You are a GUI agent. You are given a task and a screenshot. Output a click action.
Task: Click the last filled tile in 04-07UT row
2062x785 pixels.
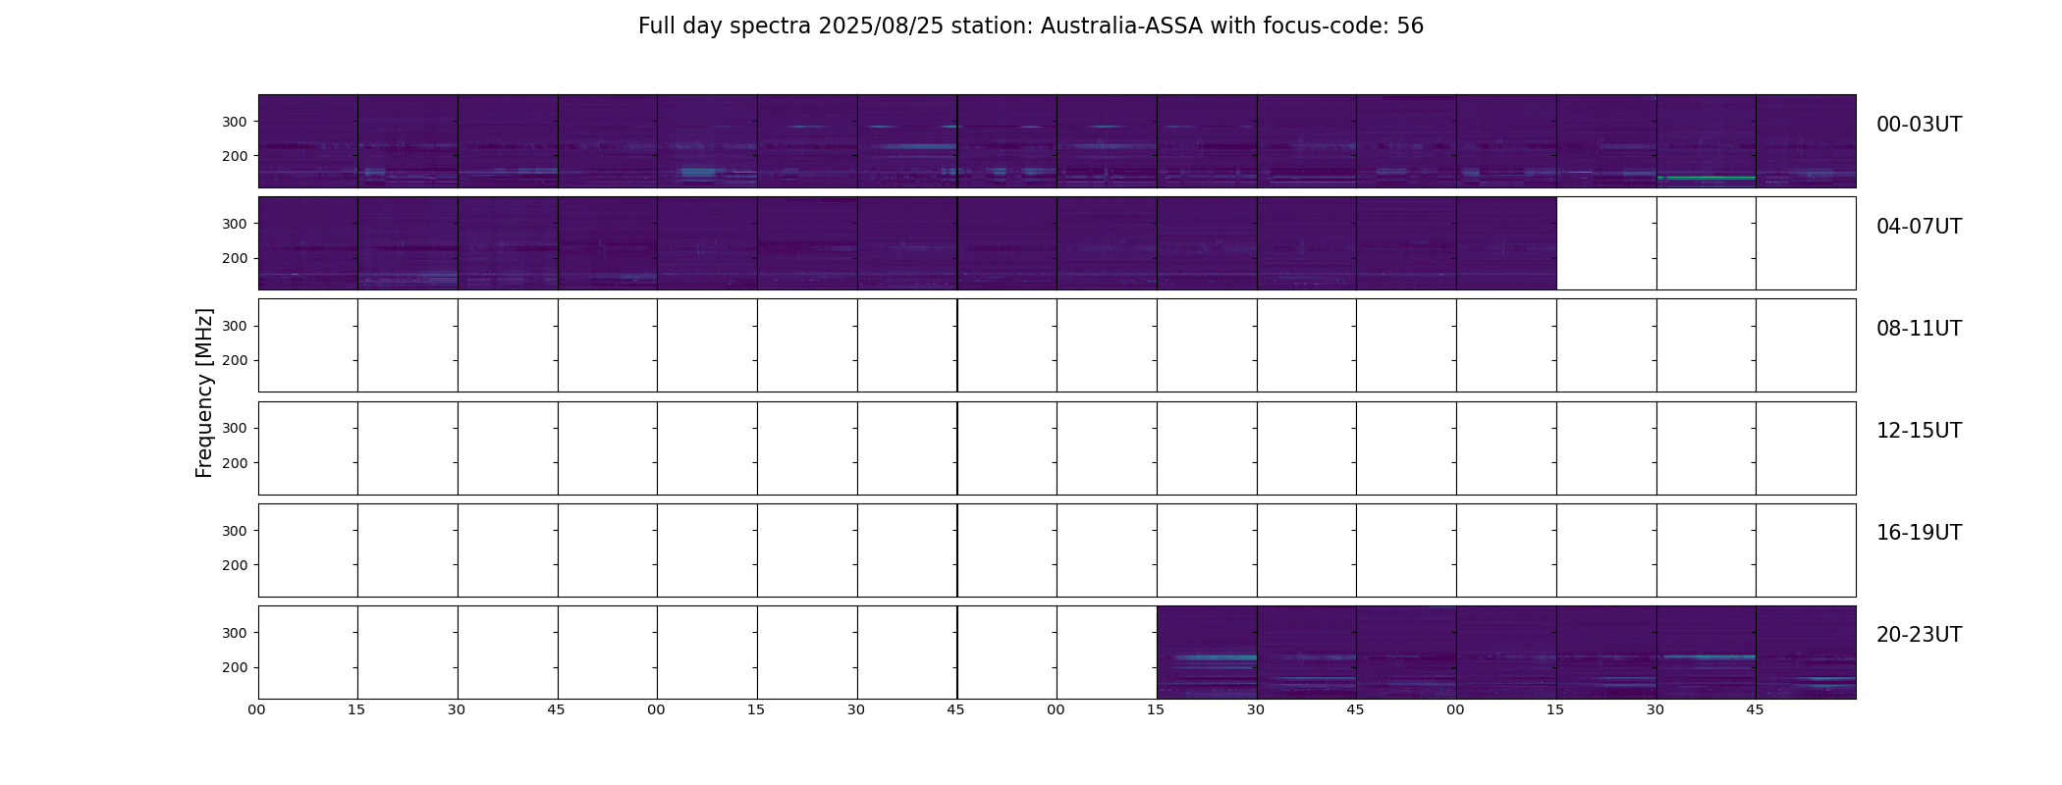[1506, 243]
